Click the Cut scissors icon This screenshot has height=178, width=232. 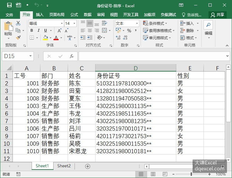[x=18, y=23]
